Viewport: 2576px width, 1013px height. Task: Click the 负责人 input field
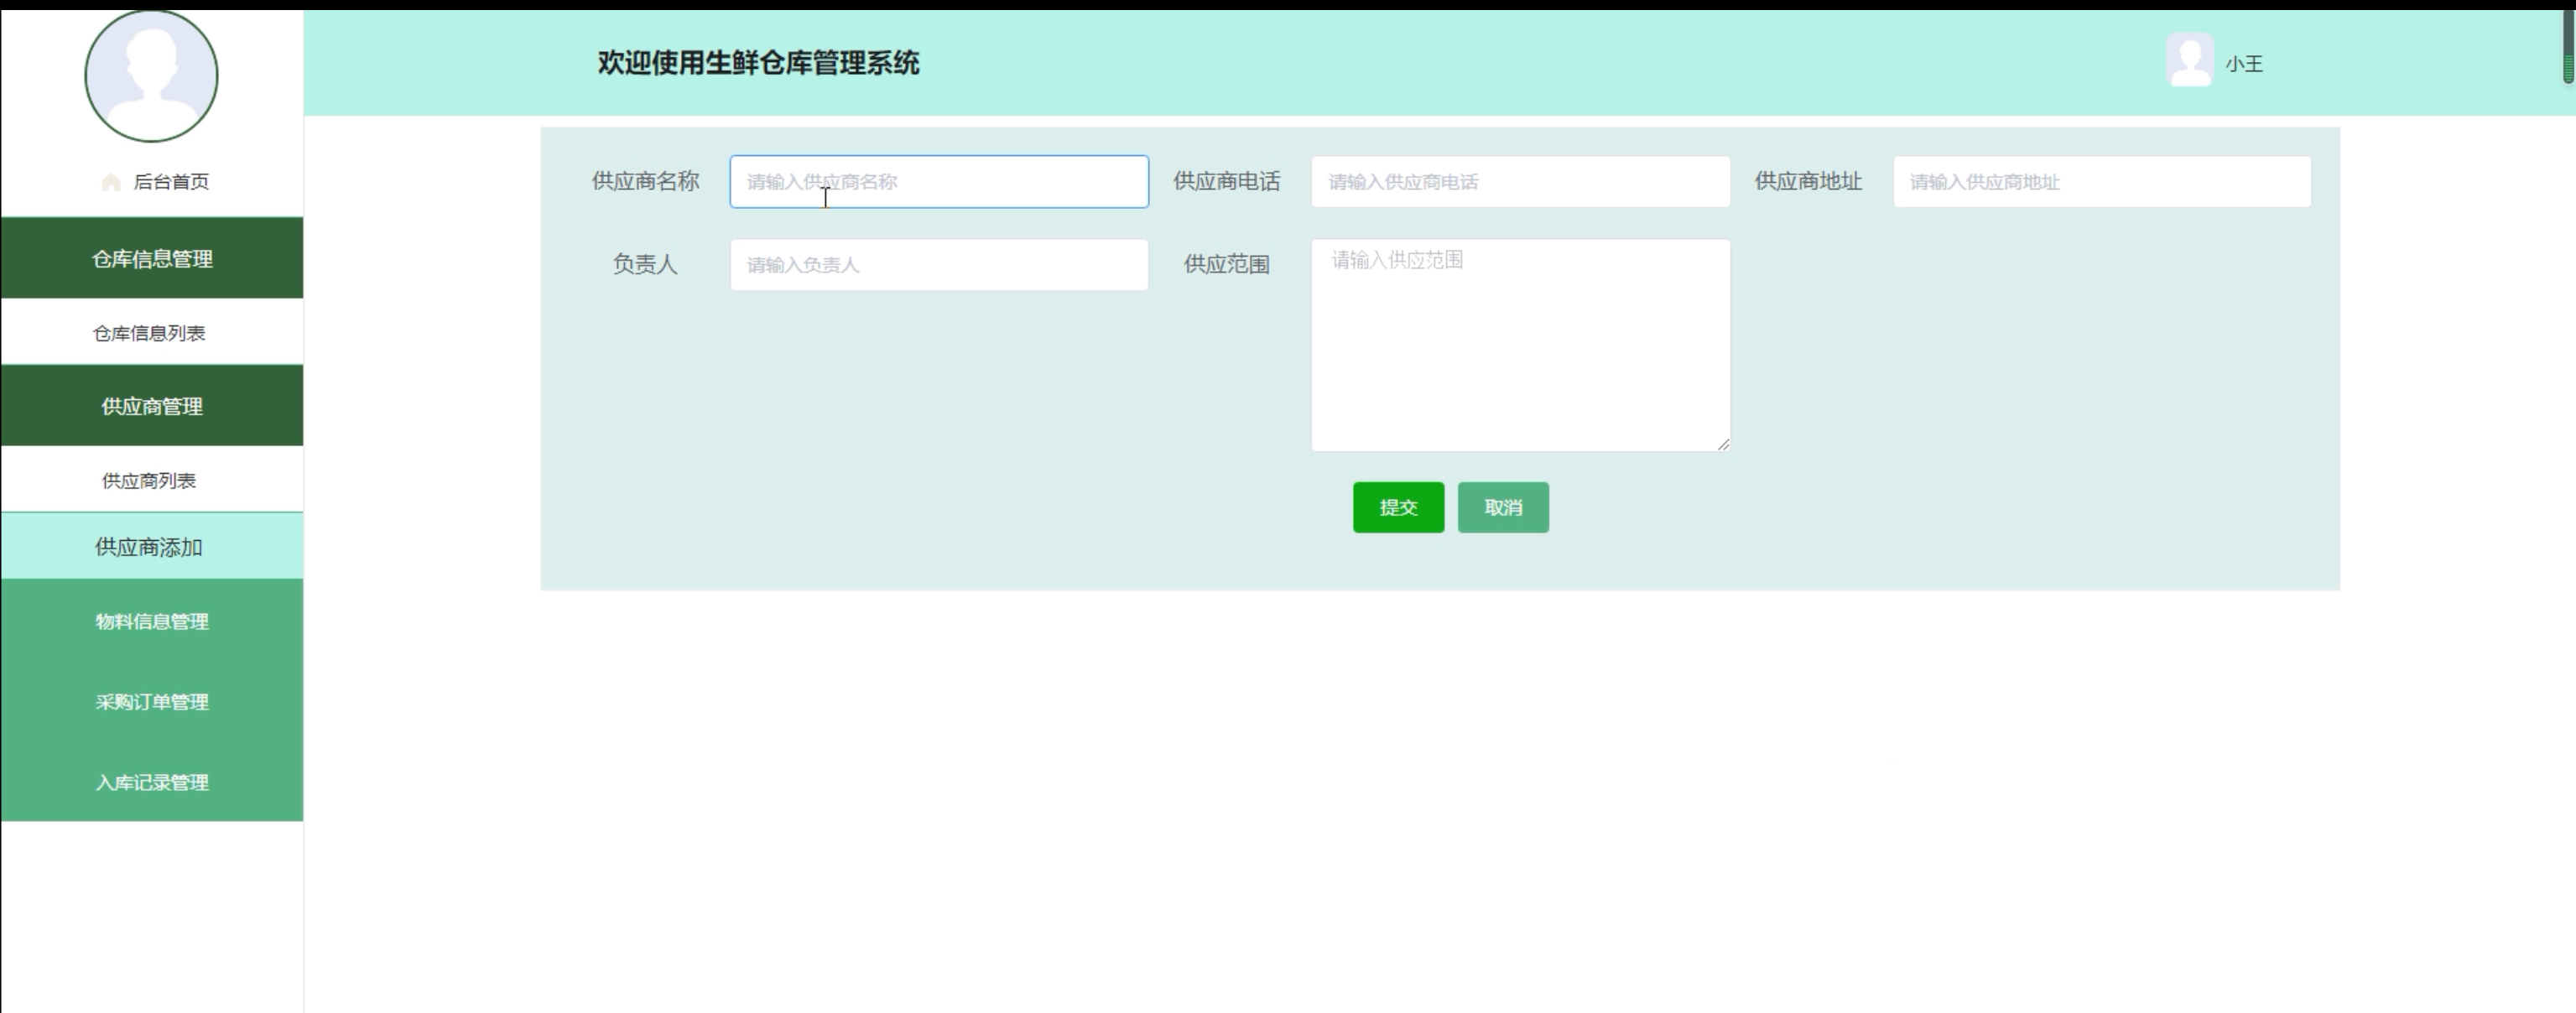(938, 265)
